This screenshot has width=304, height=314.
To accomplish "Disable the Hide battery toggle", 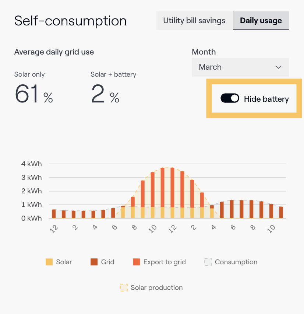I will click(x=230, y=98).
